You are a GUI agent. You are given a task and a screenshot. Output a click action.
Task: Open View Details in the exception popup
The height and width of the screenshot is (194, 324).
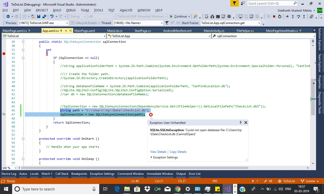tap(158, 152)
